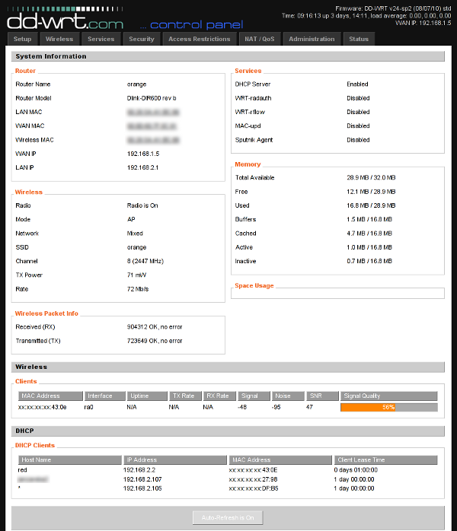
Task: Click the Status tab
Action: [x=358, y=39]
